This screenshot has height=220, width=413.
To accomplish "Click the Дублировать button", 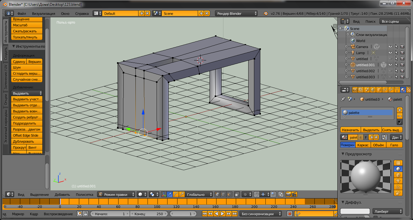I will (27, 141).
